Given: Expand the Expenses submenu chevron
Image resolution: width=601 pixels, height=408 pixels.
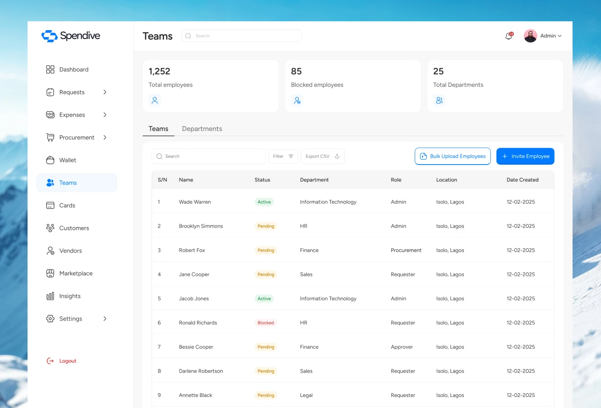Looking at the screenshot, I should tap(105, 115).
